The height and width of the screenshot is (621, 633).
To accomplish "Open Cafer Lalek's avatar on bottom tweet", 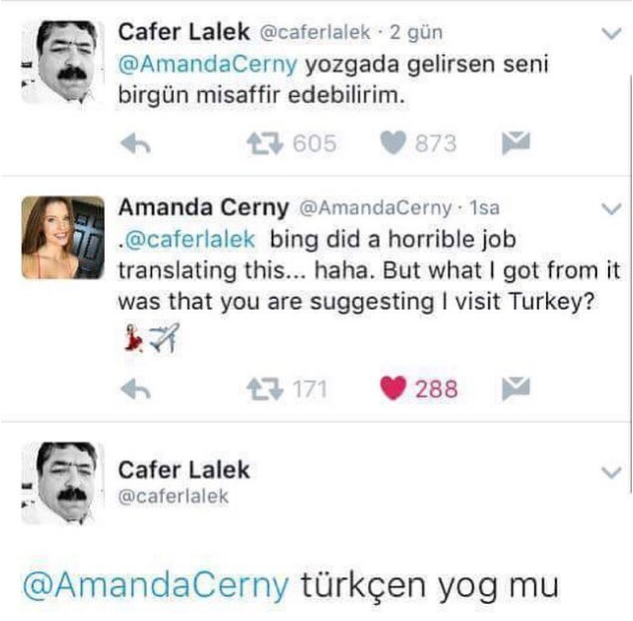I will (63, 483).
